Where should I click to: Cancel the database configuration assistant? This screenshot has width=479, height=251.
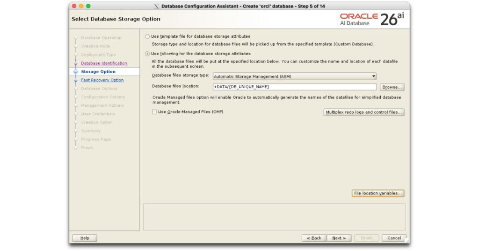coord(394,238)
